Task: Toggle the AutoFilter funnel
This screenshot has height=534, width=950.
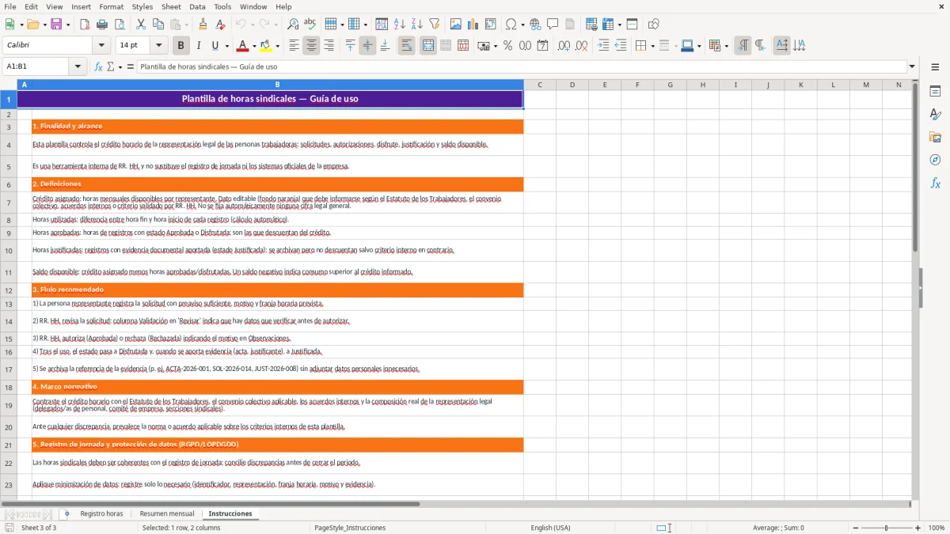Action: point(435,25)
